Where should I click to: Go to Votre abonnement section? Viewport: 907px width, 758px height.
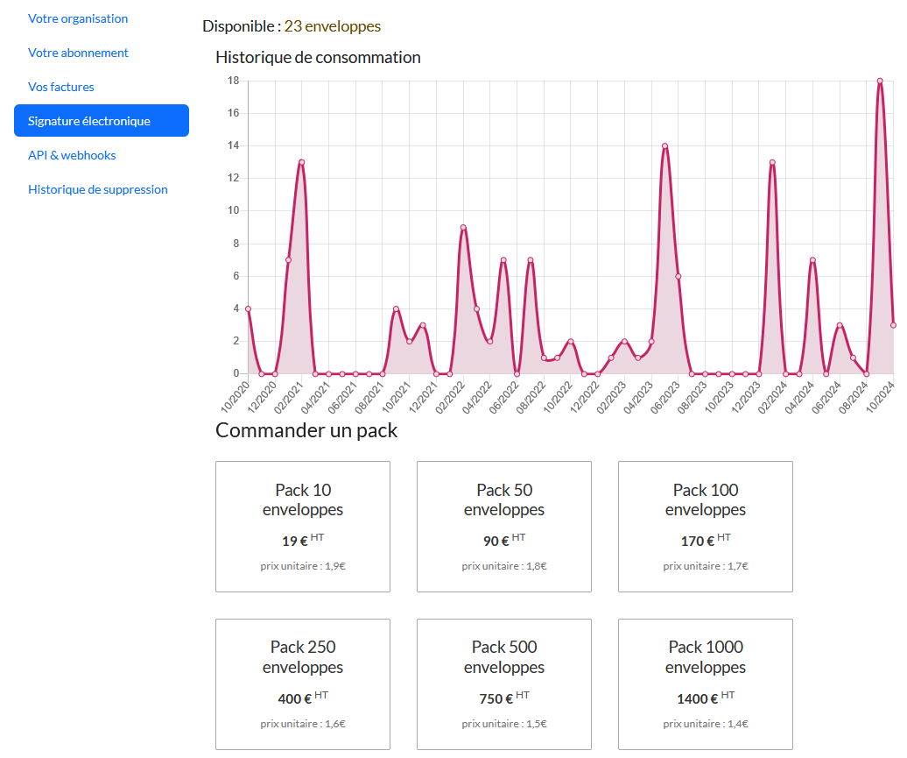(78, 53)
